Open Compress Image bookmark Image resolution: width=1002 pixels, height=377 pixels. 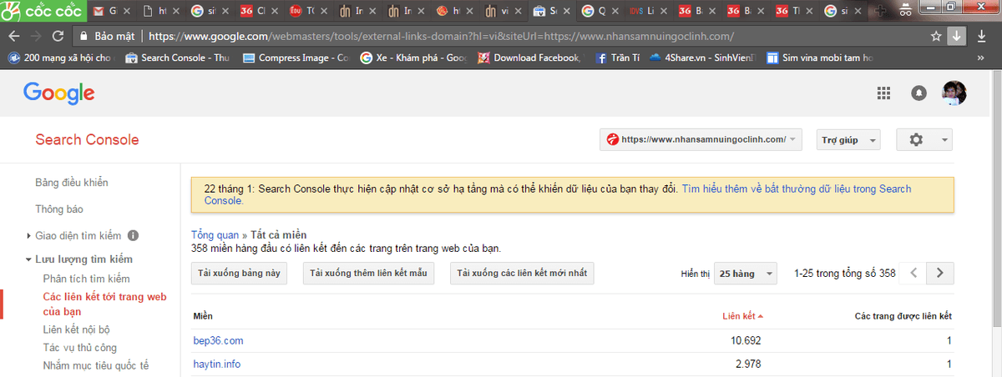(x=296, y=58)
